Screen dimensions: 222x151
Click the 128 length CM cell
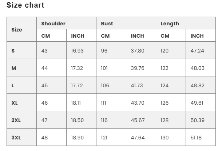pyautogui.click(x=171, y=120)
